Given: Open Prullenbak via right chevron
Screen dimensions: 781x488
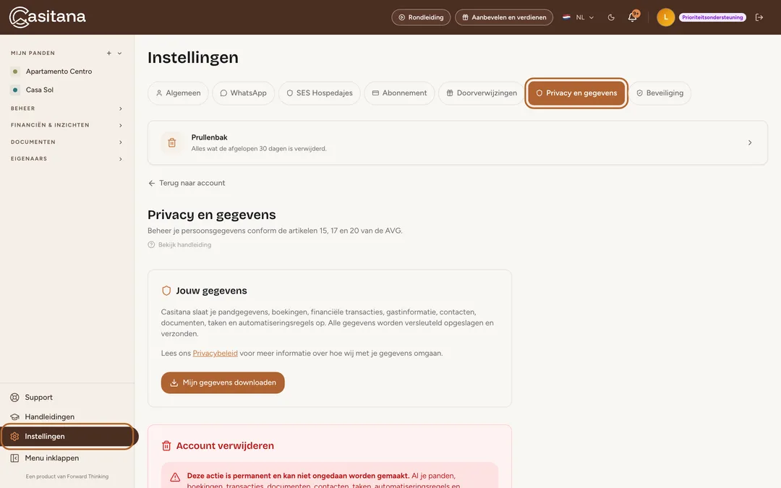Looking at the screenshot, I should pos(750,143).
